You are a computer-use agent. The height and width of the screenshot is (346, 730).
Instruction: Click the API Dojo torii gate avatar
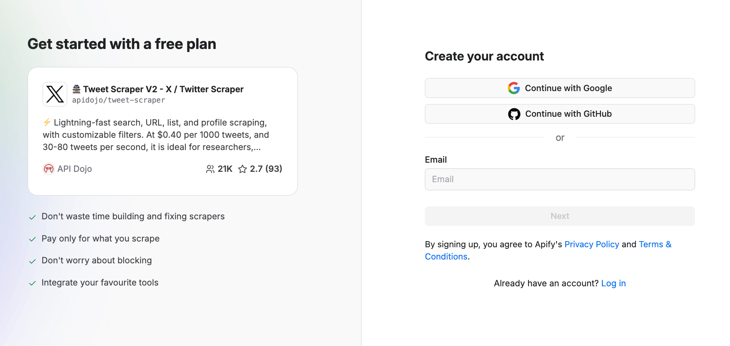click(49, 169)
